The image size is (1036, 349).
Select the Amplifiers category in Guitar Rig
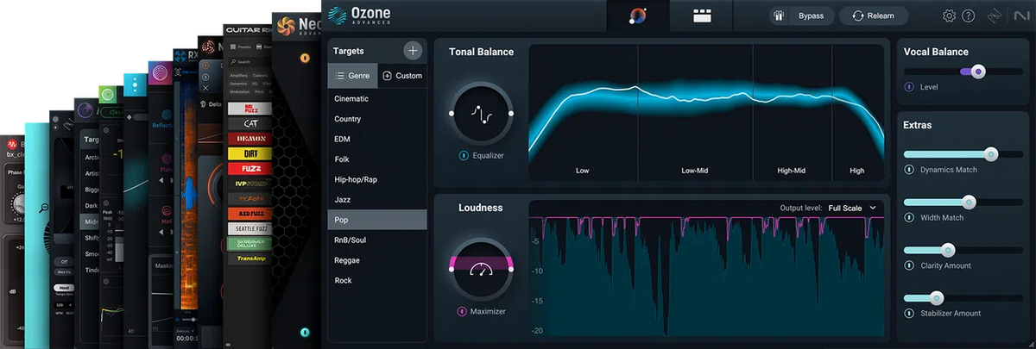tap(239, 76)
